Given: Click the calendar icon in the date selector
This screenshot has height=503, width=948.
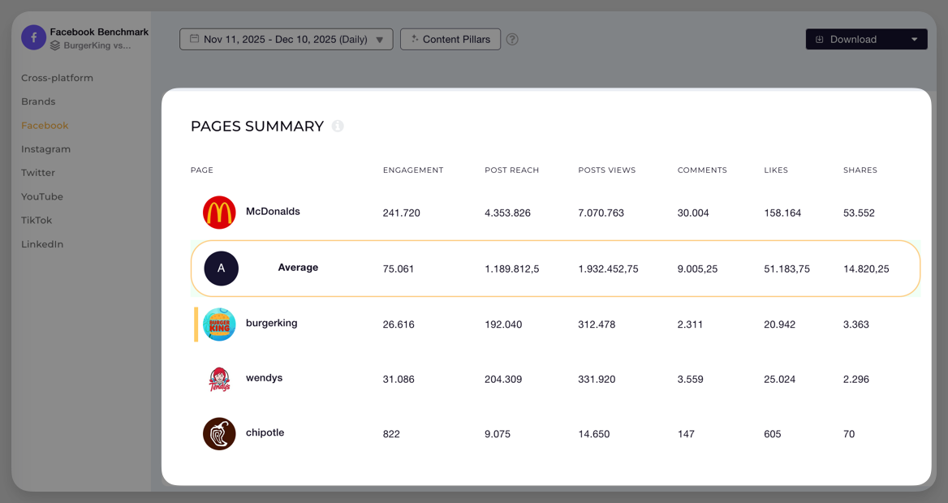Looking at the screenshot, I should 195,38.
